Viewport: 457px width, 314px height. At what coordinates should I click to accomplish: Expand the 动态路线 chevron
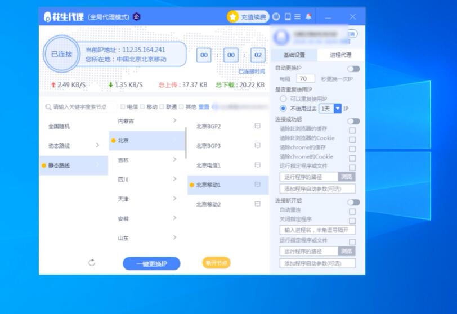click(97, 145)
